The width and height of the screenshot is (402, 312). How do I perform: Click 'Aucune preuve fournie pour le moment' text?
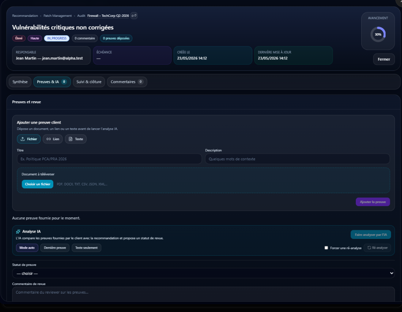pyautogui.click(x=46, y=218)
